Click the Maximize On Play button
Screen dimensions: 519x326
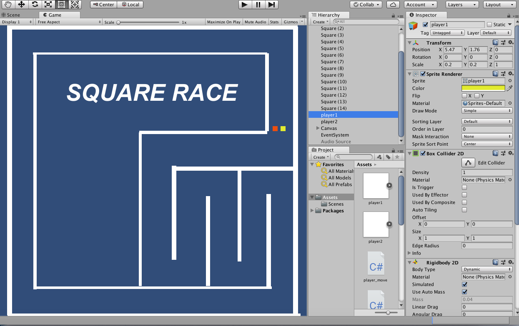[224, 22]
